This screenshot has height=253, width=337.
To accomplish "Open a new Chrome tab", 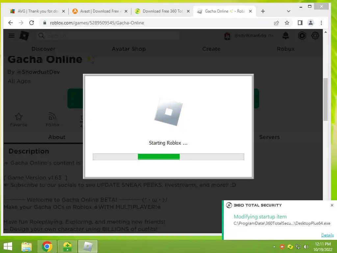I will pos(263,11).
